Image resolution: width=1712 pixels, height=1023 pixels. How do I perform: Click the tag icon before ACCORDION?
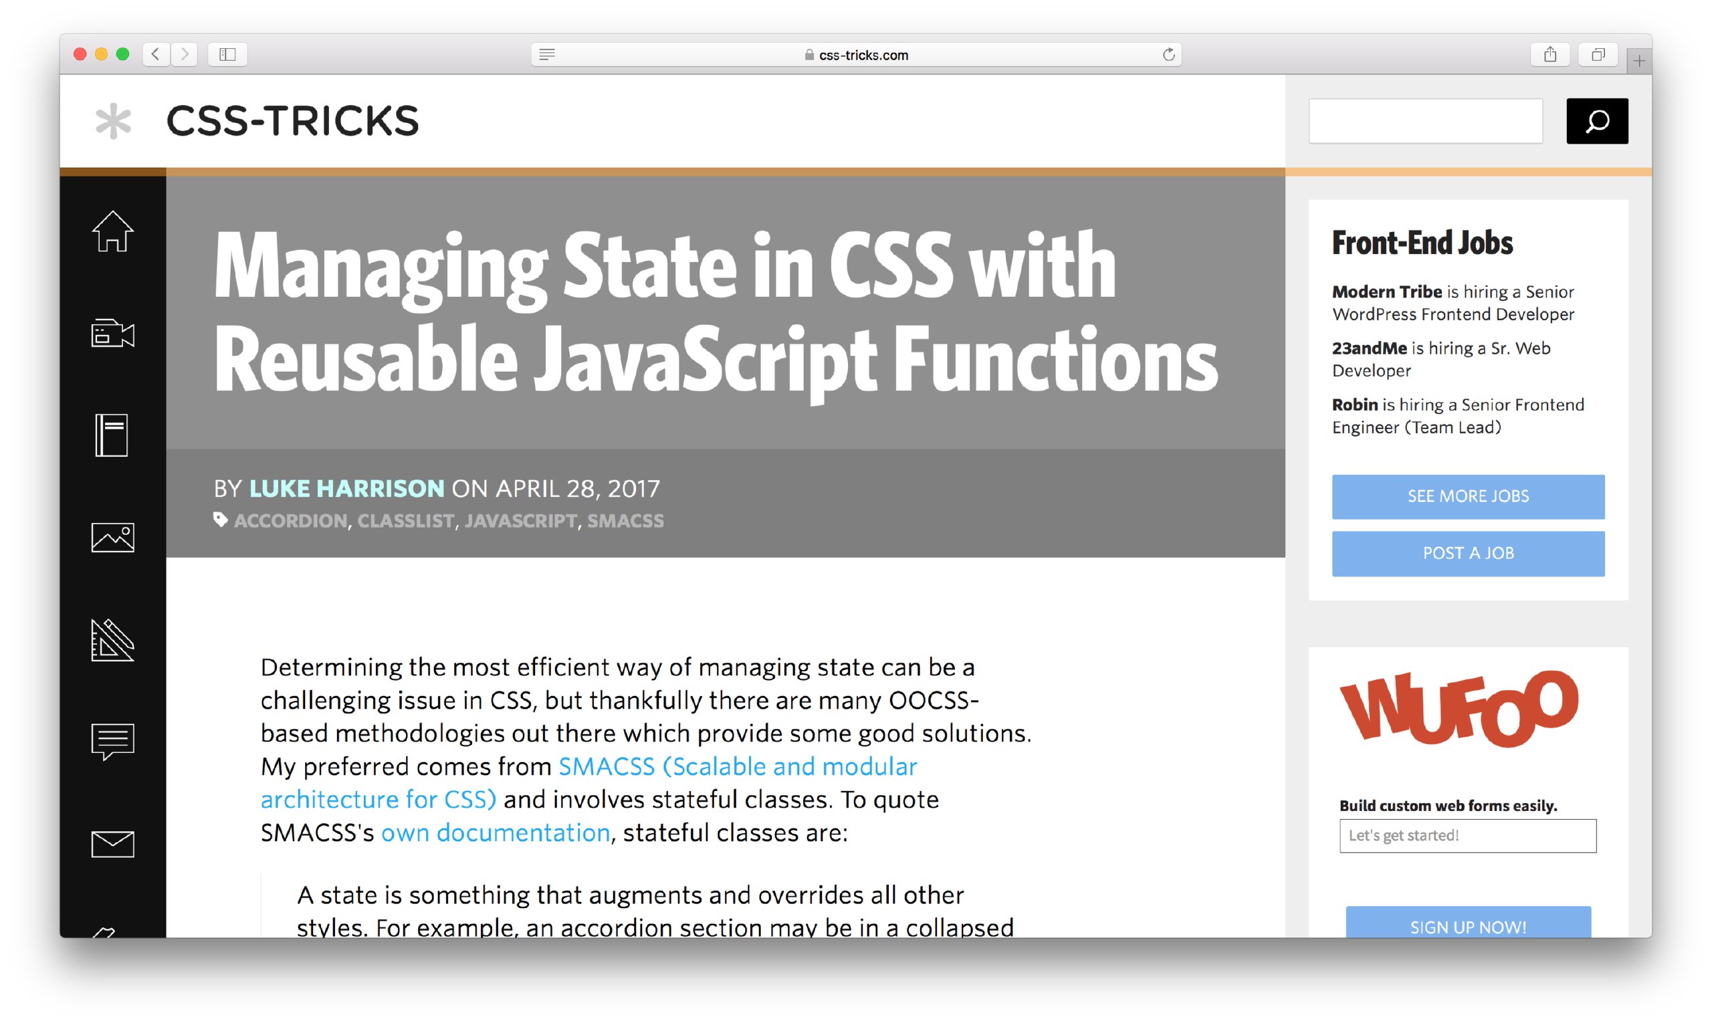click(x=220, y=520)
